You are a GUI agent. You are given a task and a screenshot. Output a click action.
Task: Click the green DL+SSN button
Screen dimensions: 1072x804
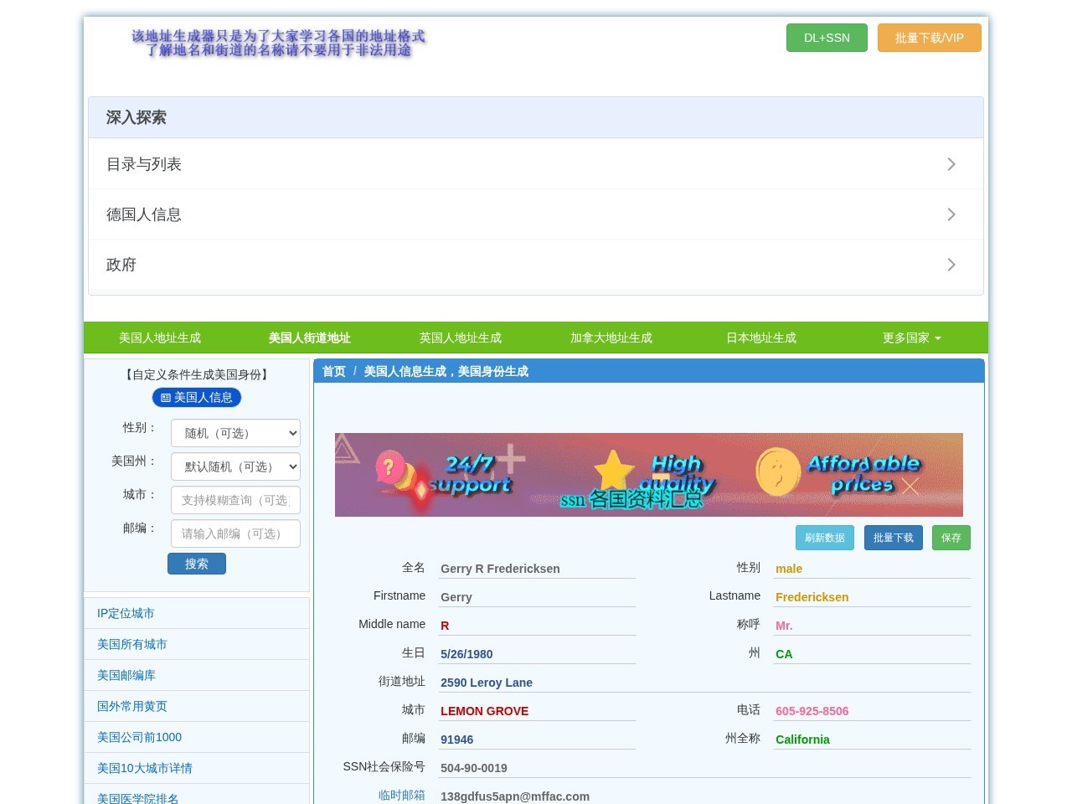[x=827, y=38]
